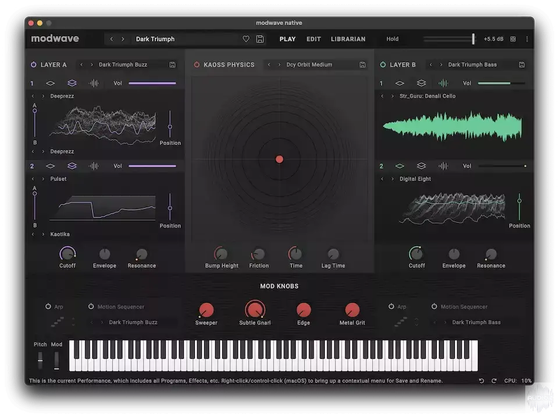Screen dimensions: 559x418
Task: Undo the last change in status bar
Action: 481,381
